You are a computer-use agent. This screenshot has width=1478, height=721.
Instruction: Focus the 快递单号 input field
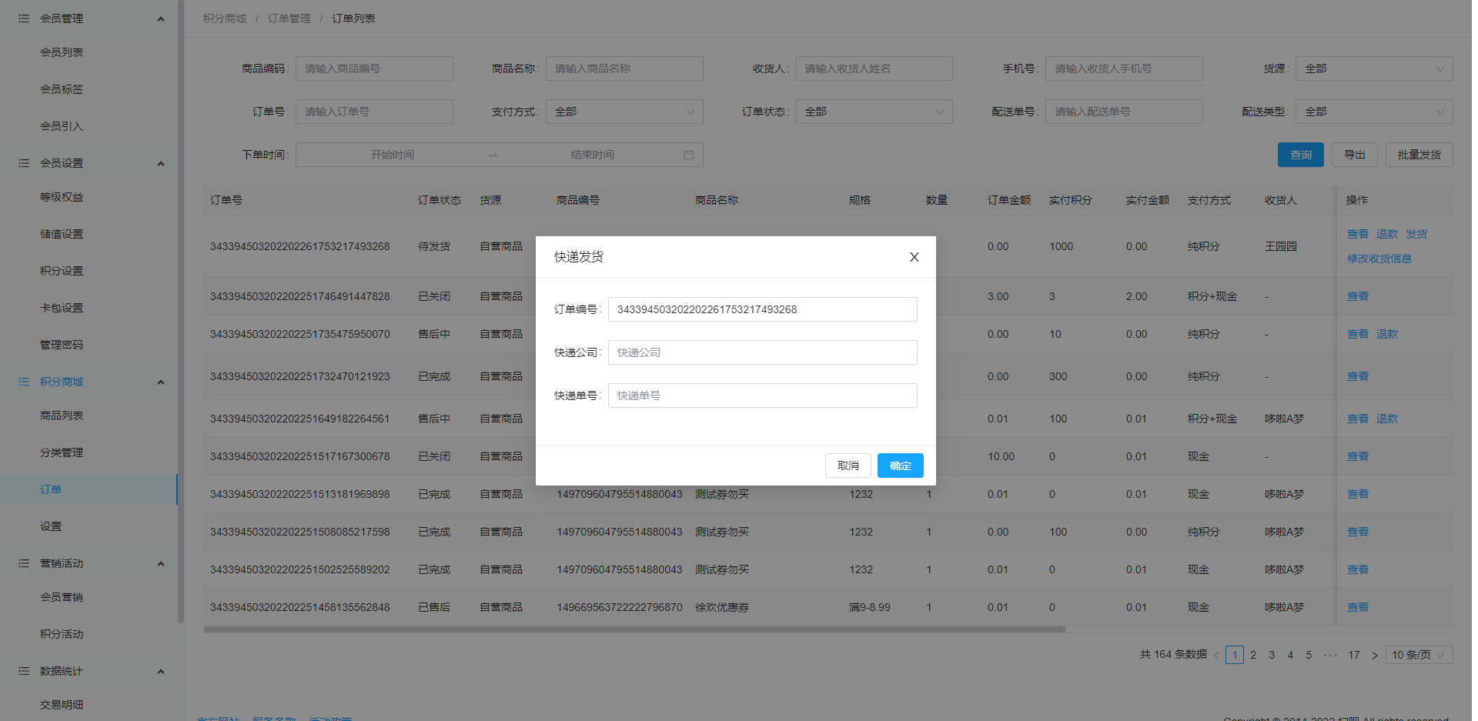[762, 396]
